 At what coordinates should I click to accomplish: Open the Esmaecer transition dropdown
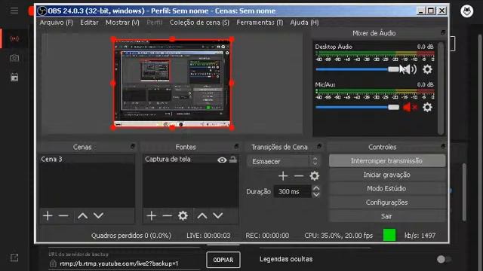(284, 161)
